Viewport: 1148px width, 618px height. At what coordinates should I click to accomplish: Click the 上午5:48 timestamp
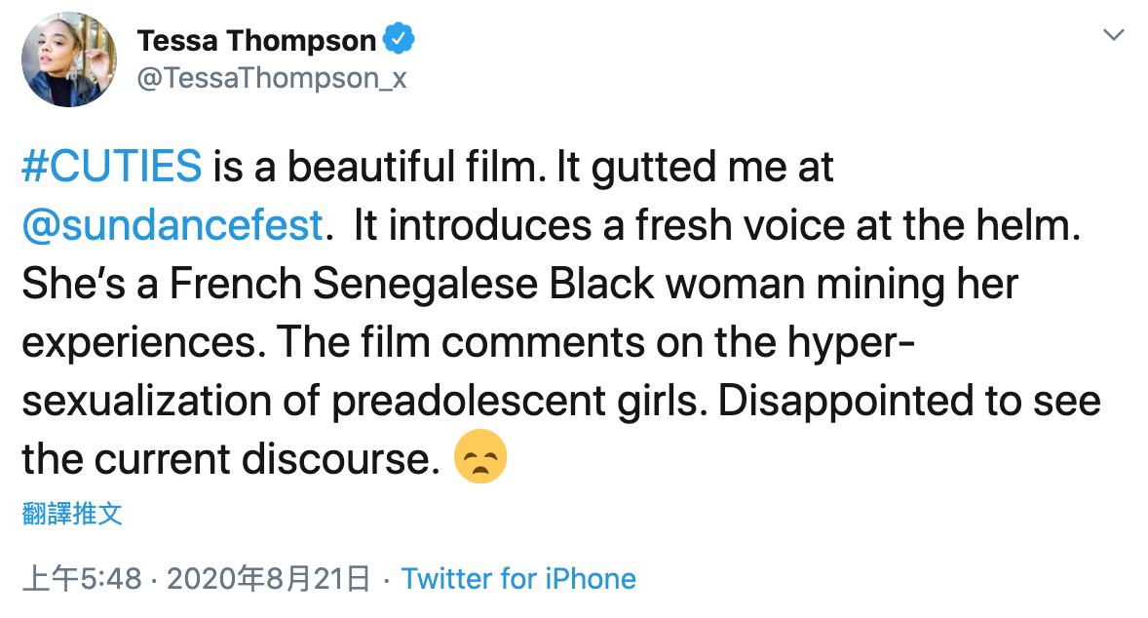pyautogui.click(x=84, y=579)
